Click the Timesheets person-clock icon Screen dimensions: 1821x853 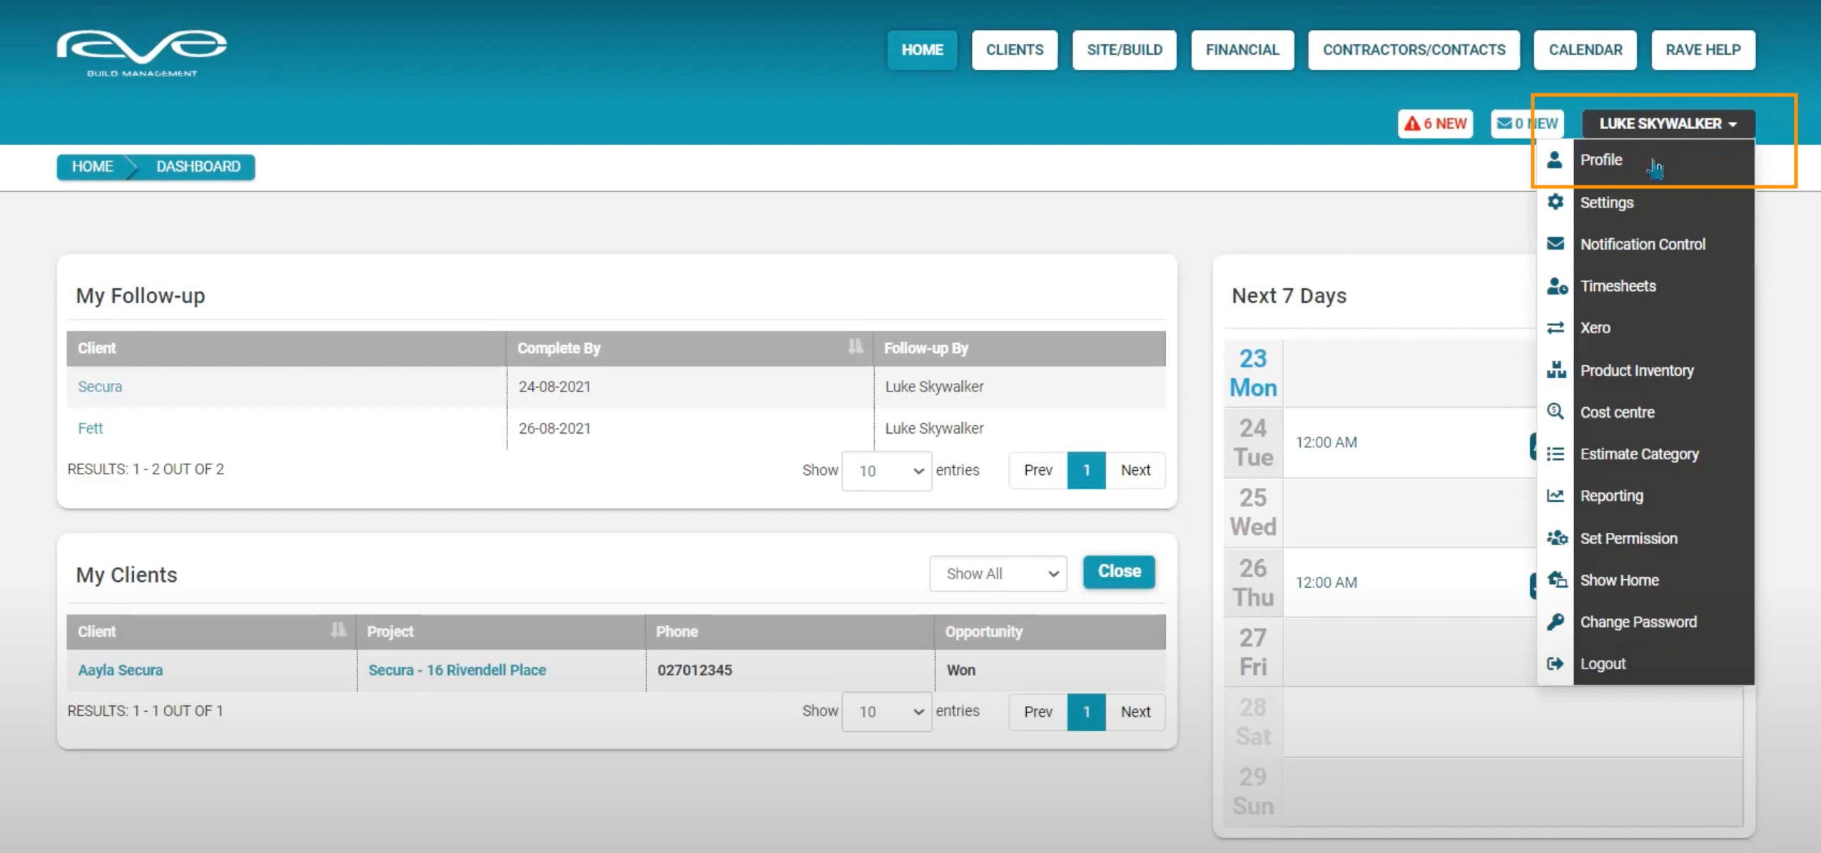[1556, 286]
